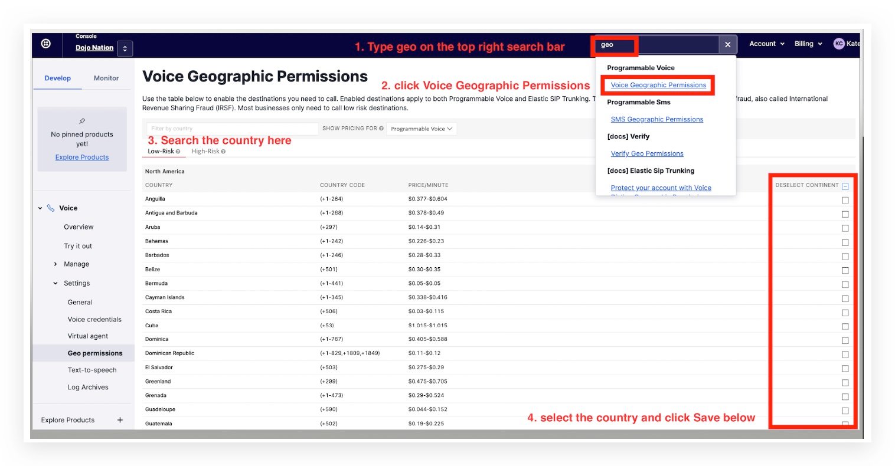
Task: Click the plus icon beside Explore Products
Action: click(120, 420)
